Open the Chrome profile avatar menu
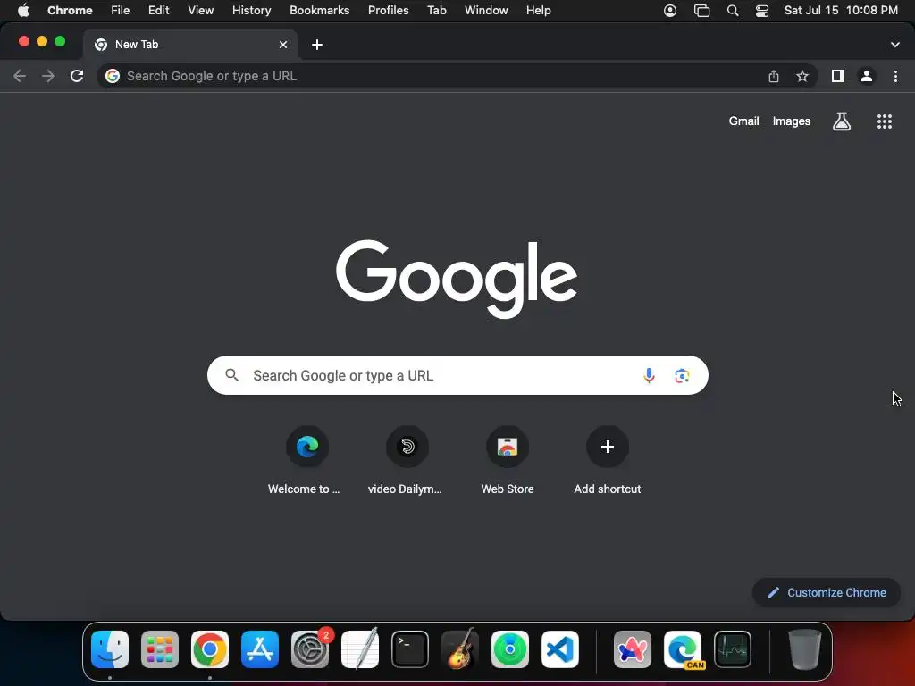Image resolution: width=915 pixels, height=686 pixels. tap(867, 76)
